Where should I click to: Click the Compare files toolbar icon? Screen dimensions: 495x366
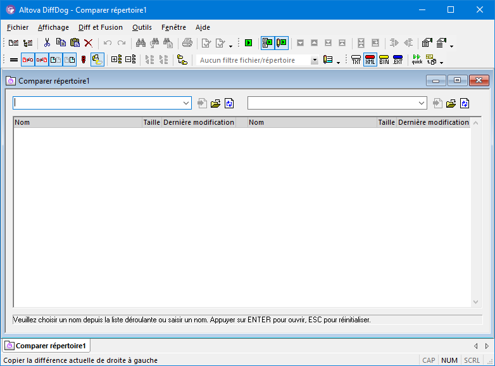(x=13, y=43)
